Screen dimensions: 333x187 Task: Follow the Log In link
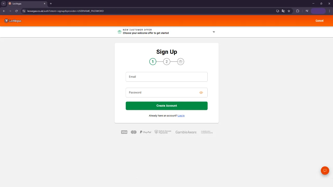click(181, 116)
